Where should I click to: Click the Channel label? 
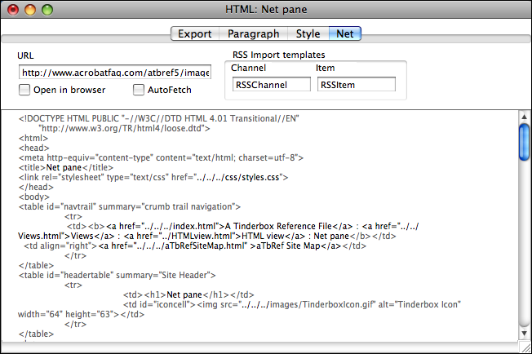[248, 68]
